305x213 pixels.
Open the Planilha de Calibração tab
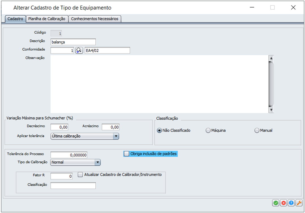(x=47, y=19)
